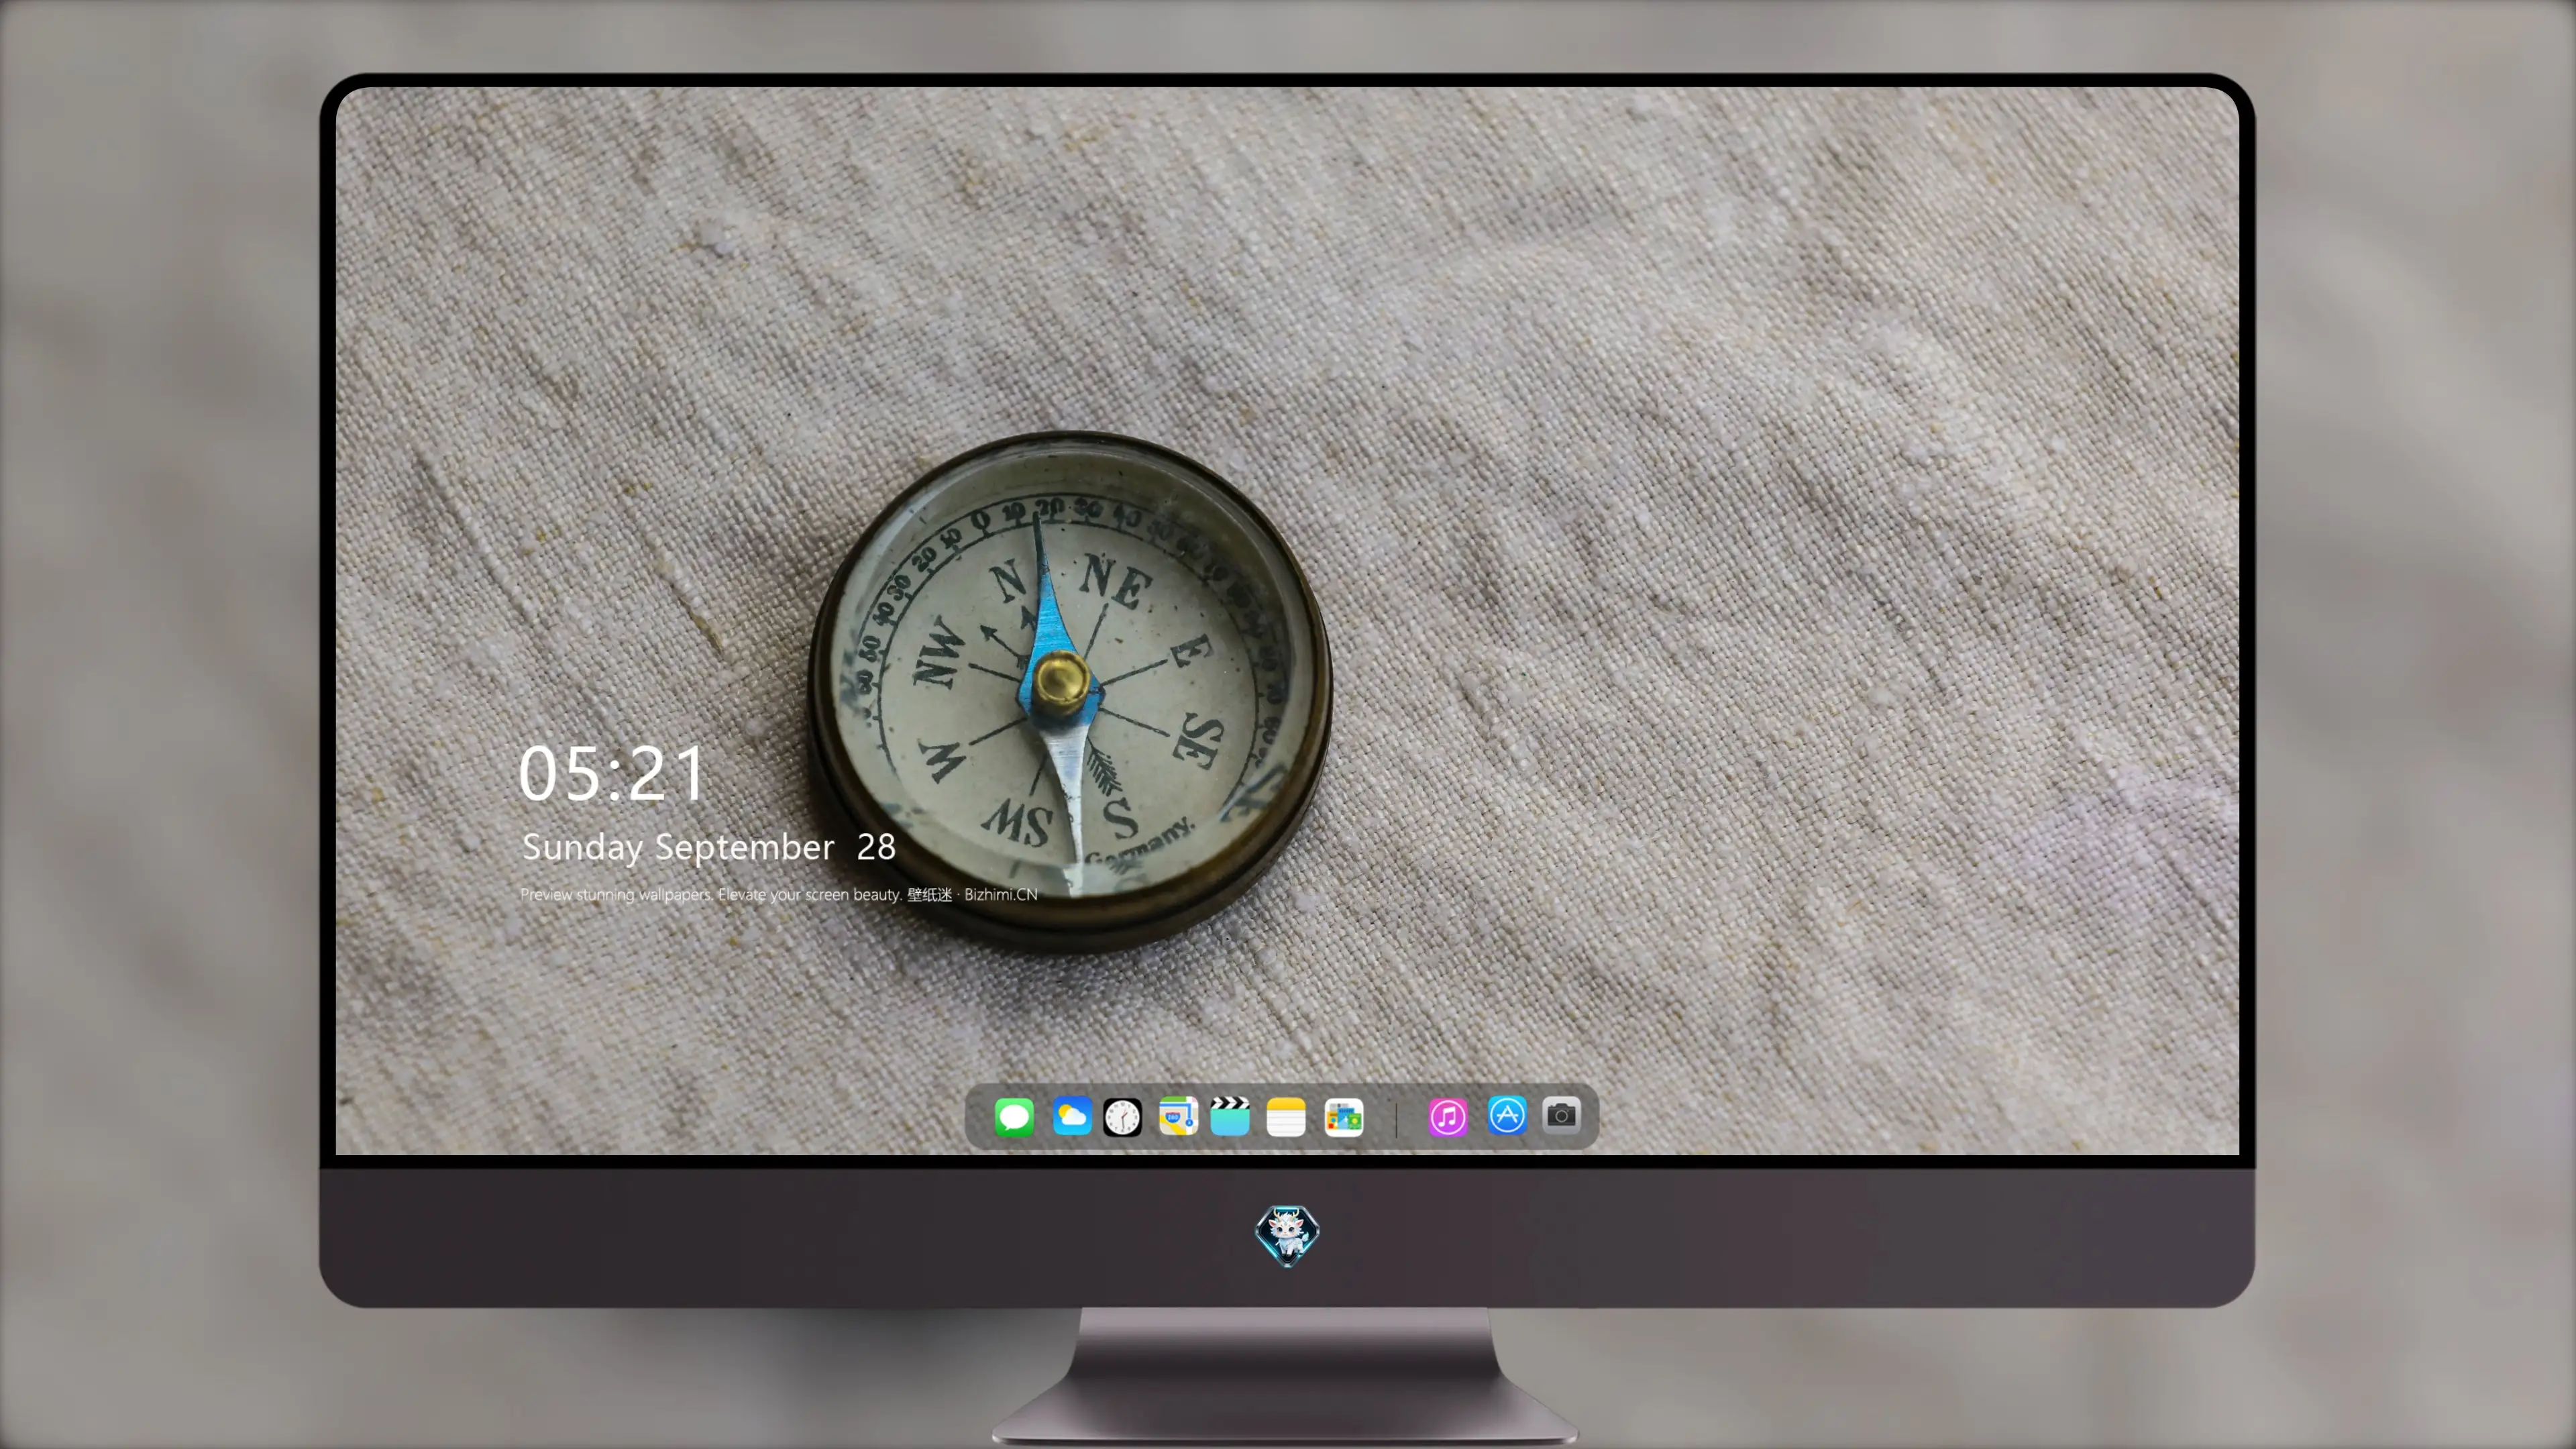Launch the App Store from dock
The height and width of the screenshot is (1449, 2576).
[1507, 1115]
